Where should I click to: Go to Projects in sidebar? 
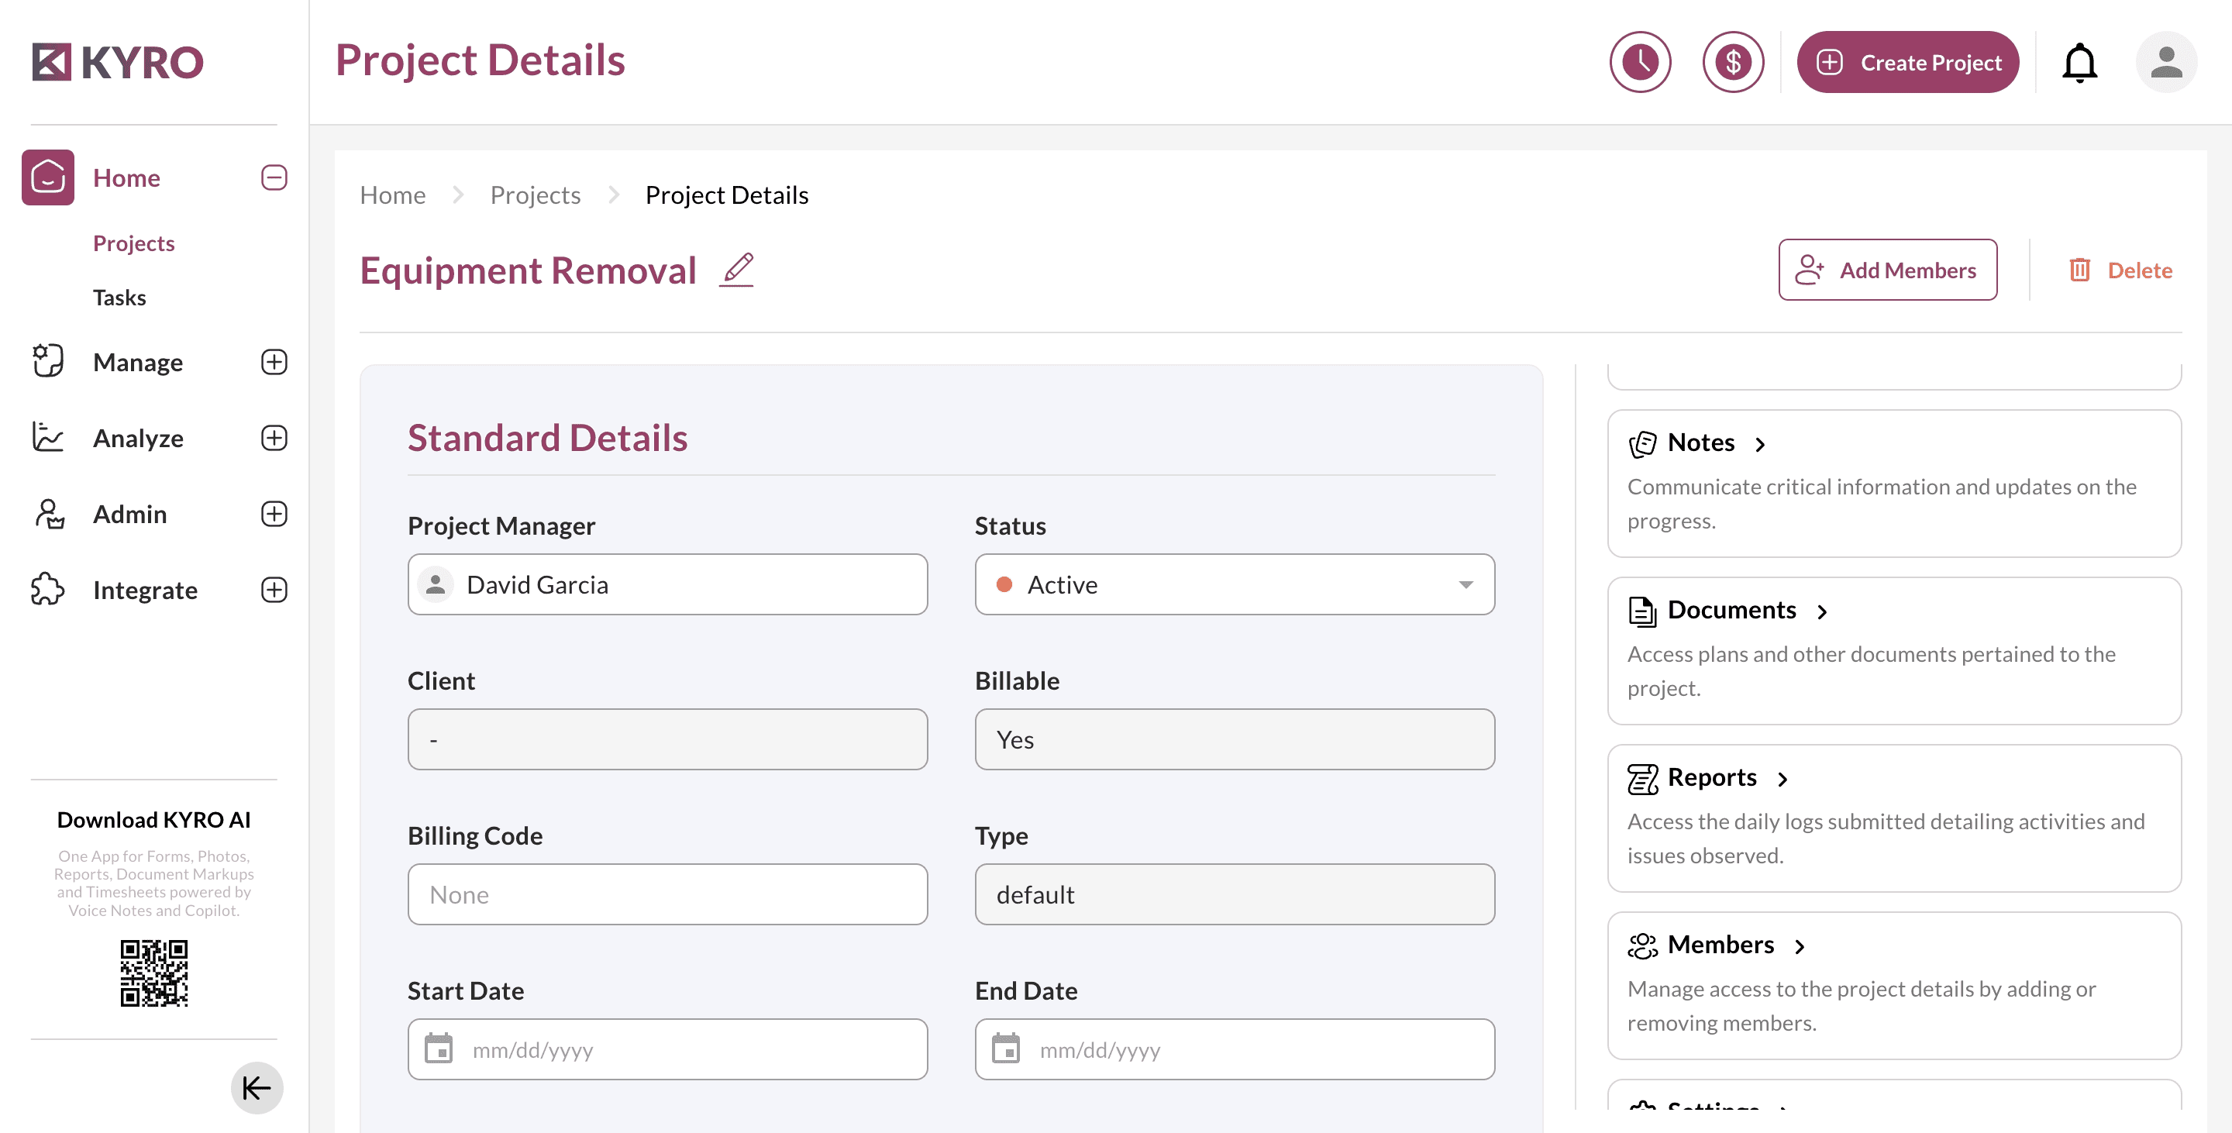[x=133, y=243]
